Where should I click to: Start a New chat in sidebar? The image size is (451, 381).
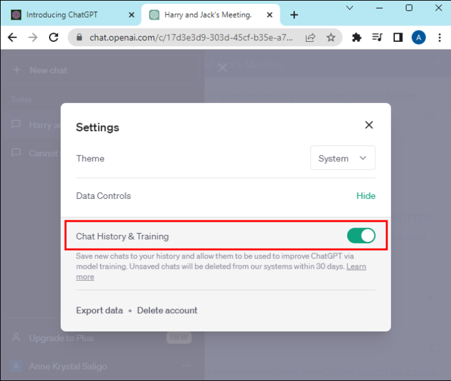101,70
